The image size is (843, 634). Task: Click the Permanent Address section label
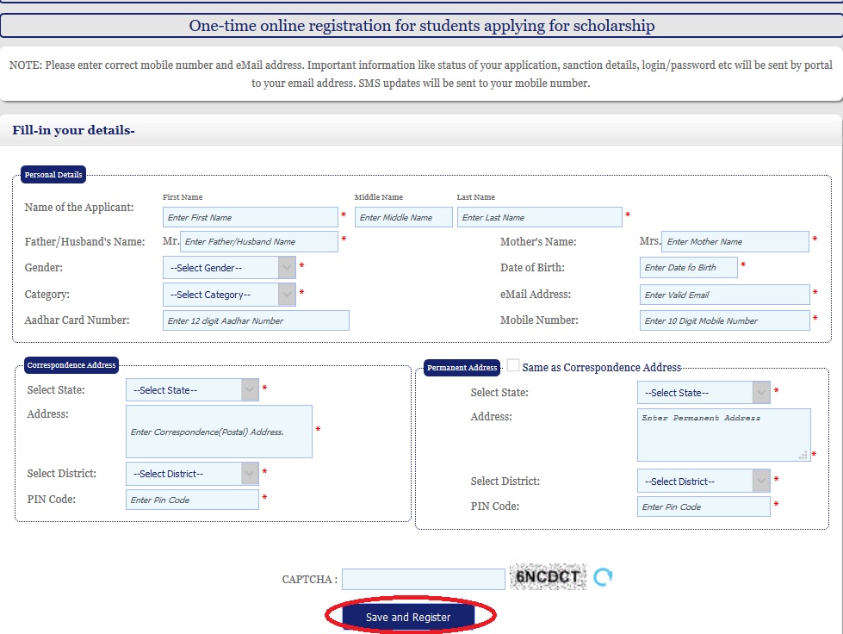point(462,367)
